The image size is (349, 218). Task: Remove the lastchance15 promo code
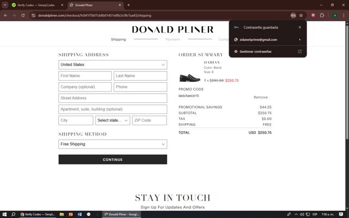click(x=261, y=97)
